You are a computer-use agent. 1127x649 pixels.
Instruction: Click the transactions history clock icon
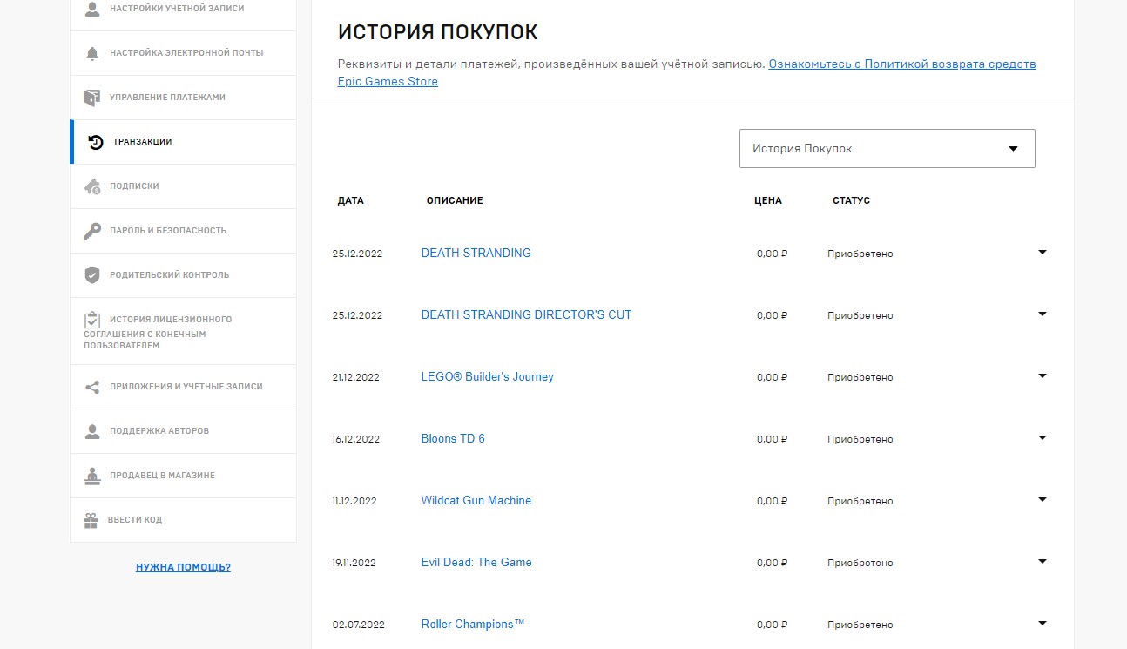96,142
